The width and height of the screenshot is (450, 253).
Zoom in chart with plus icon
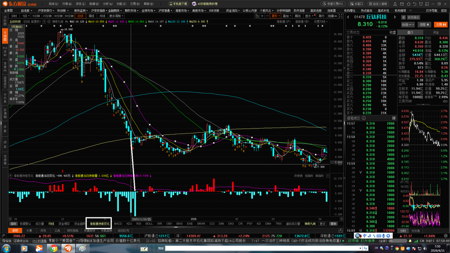pyautogui.click(x=262, y=16)
